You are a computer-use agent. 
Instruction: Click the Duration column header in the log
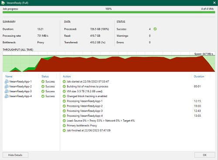click(199, 77)
